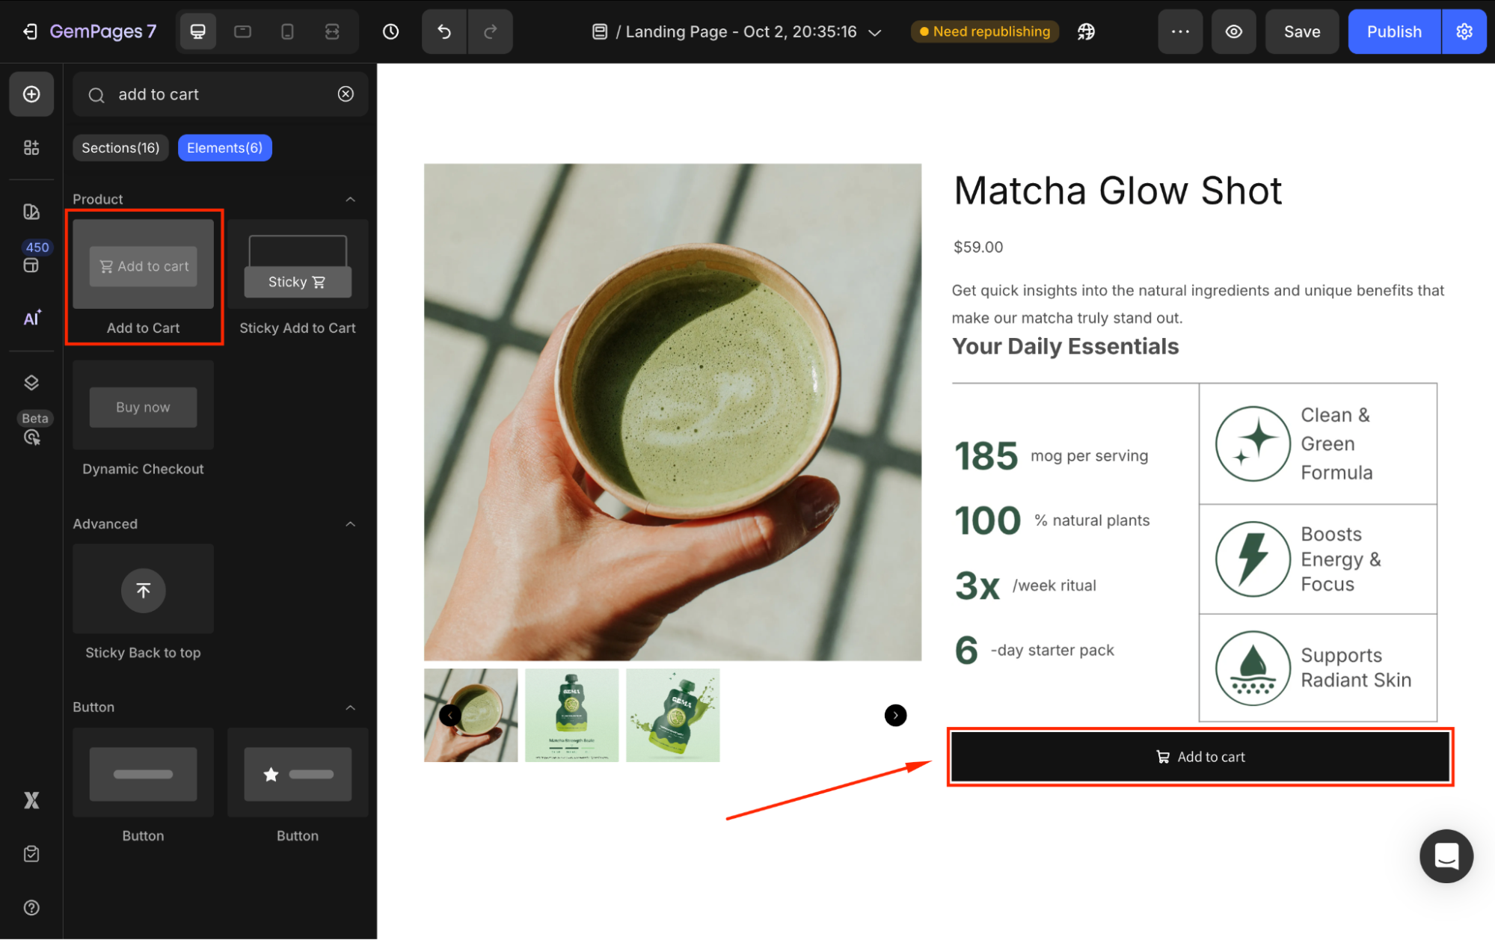The height and width of the screenshot is (940, 1495).
Task: Open the publish settings gear icon
Action: pyautogui.click(x=1464, y=31)
